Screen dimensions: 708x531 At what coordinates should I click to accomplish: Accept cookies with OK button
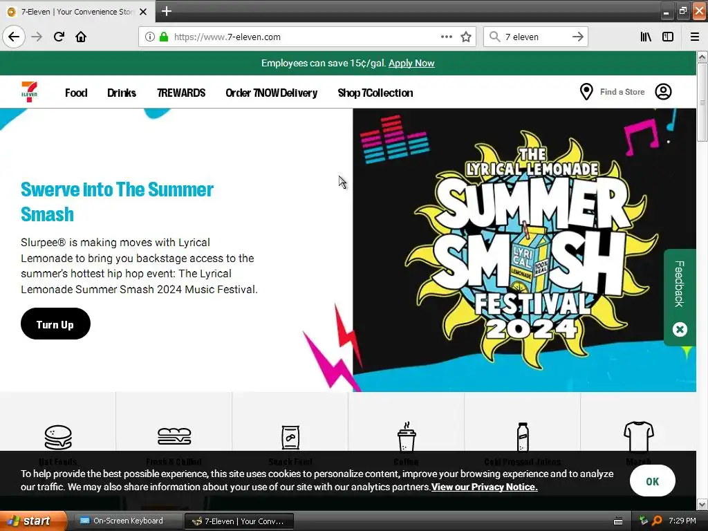click(653, 481)
